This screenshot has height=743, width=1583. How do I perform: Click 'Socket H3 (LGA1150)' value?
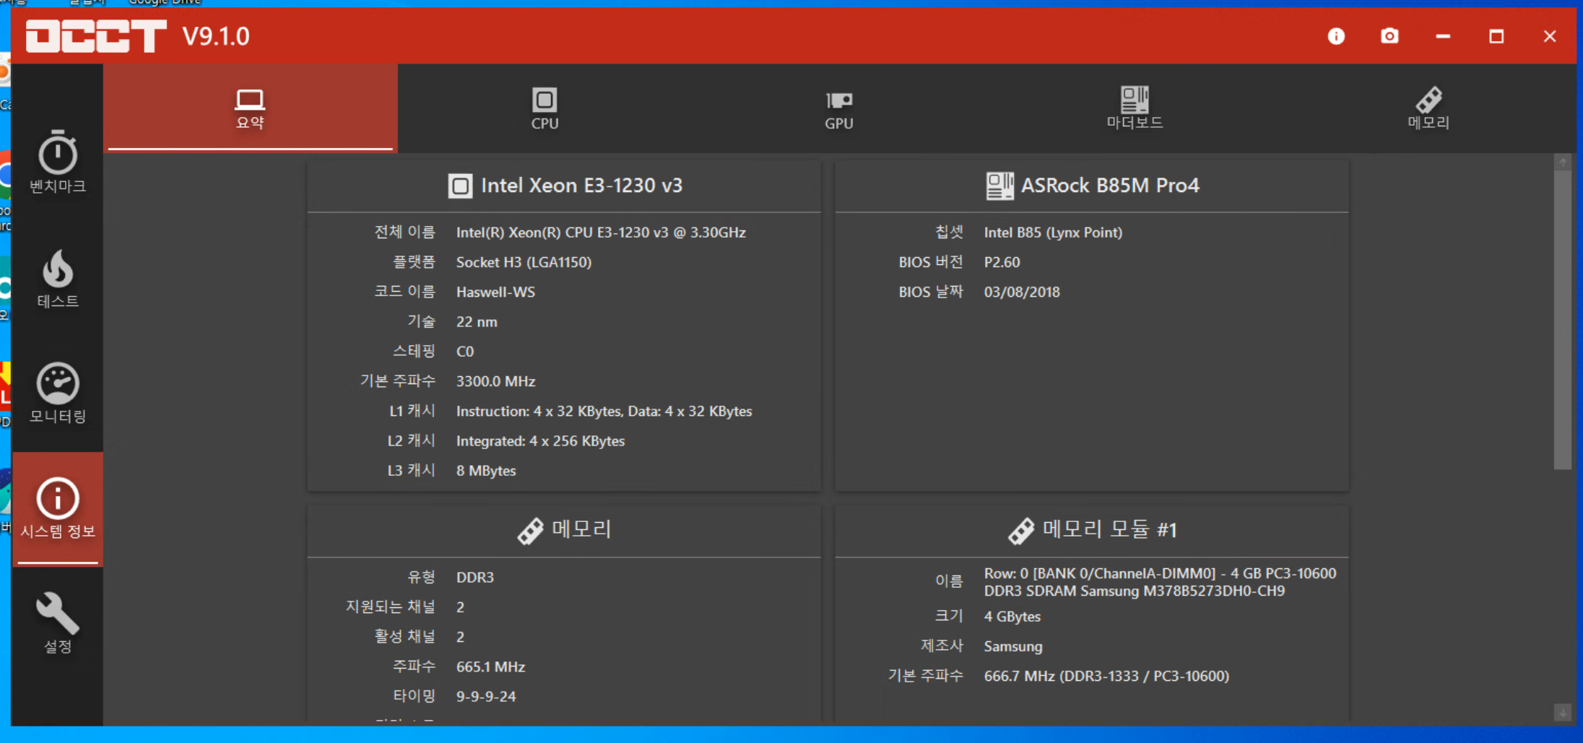pos(524,262)
